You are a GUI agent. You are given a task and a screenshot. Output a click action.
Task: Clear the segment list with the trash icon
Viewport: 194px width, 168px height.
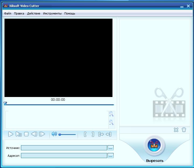(184, 130)
